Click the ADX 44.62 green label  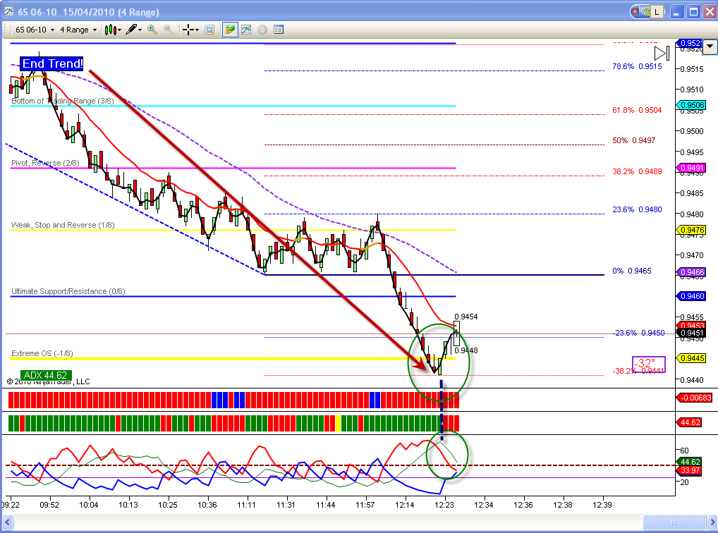[x=46, y=376]
